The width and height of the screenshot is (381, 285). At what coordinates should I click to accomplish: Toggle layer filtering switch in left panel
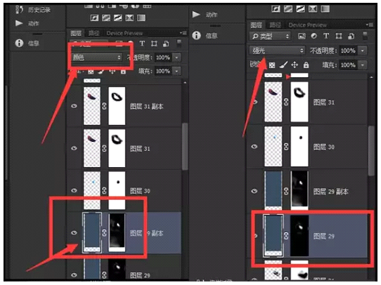pyautogui.click(x=179, y=44)
